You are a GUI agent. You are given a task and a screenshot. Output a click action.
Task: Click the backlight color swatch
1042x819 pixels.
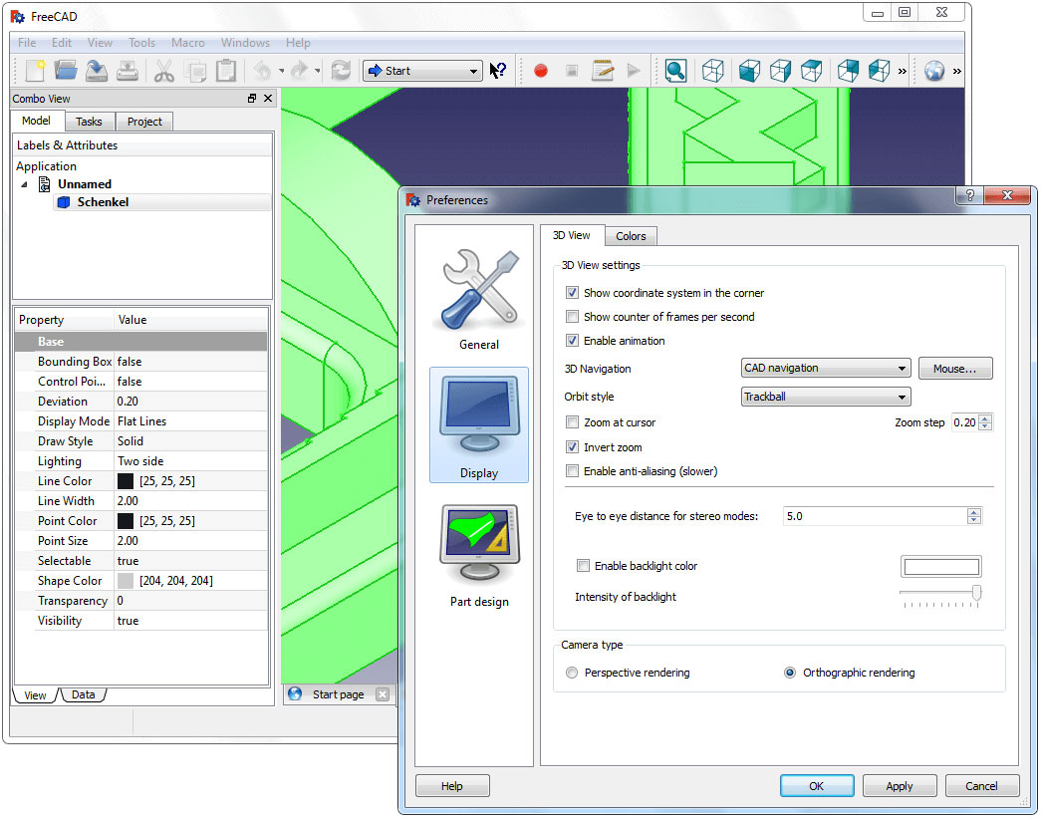[x=941, y=566]
